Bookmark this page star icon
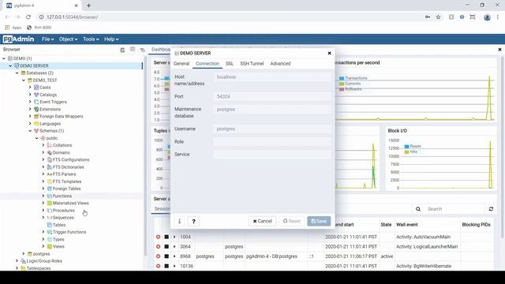Screen dimensions: 505x284 (438, 17)
